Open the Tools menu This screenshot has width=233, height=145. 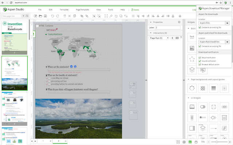tap(111, 10)
